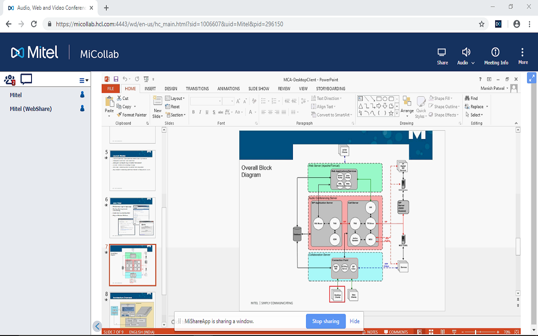Viewport: 538px width, 336px height.
Task: Bookmark this page with star icon
Action: [482, 24]
